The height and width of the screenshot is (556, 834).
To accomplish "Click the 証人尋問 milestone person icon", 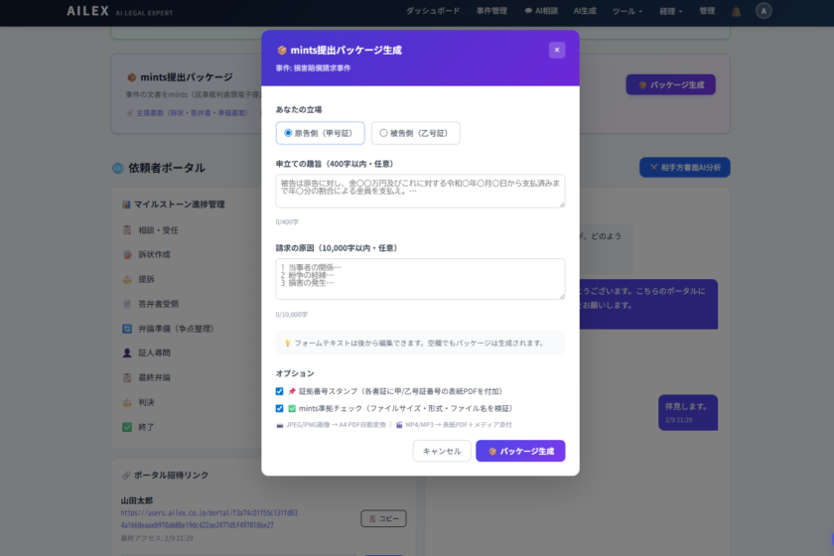I will [126, 352].
